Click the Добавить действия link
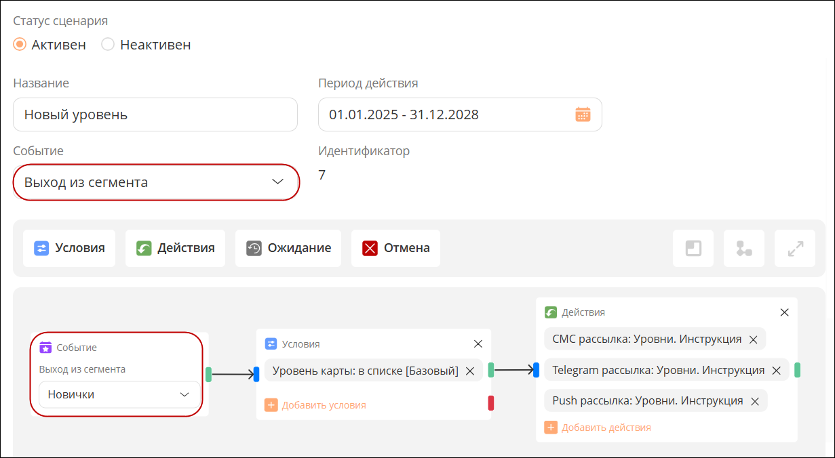835x458 pixels. (x=606, y=428)
